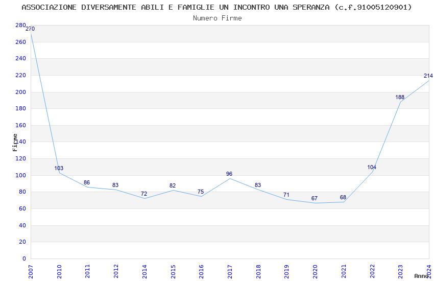
Task: Click the 2010 x-axis year label
Action: [x=59, y=271]
